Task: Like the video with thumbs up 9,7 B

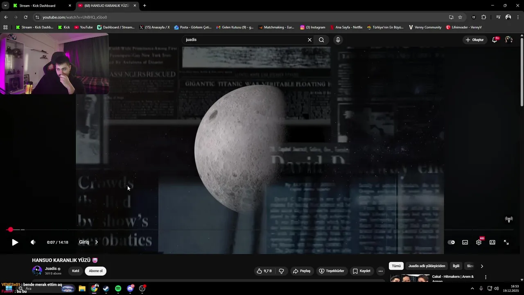Action: pos(264,271)
